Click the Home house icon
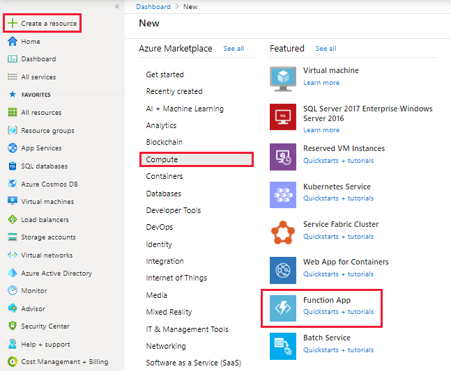Screen dimensions: 451x371 [x=13, y=41]
